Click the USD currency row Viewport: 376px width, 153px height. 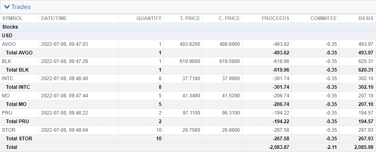click(x=188, y=36)
